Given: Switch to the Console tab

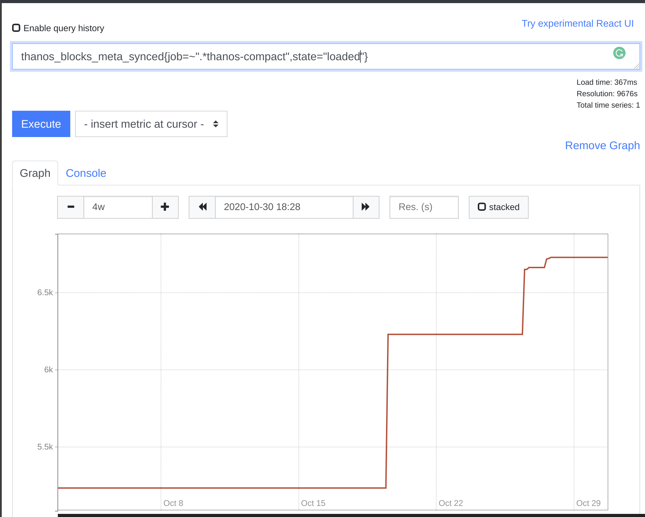Looking at the screenshot, I should 86,173.
